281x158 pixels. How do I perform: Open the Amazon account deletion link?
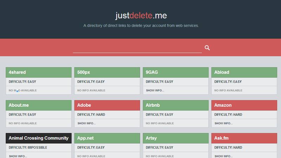[244, 105]
